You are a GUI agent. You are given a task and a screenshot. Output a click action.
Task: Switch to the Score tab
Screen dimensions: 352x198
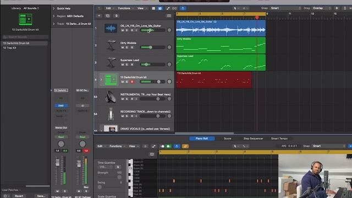pyautogui.click(x=227, y=139)
